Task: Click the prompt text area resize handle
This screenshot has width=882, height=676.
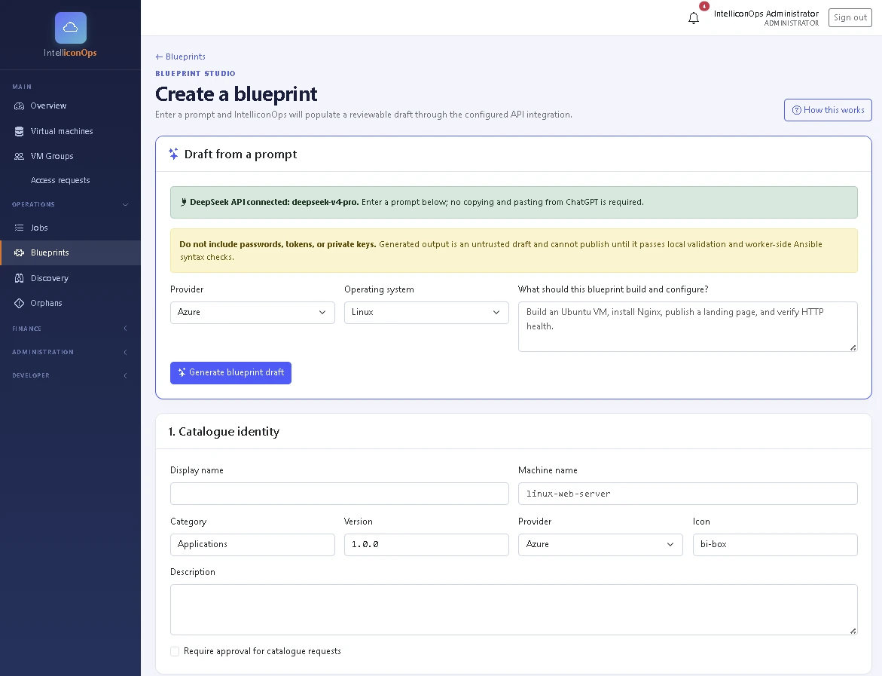Action: coord(853,347)
